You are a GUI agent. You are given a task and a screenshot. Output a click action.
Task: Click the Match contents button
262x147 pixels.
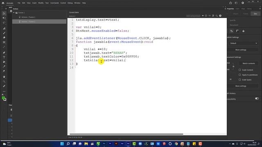click(x=248, y=64)
